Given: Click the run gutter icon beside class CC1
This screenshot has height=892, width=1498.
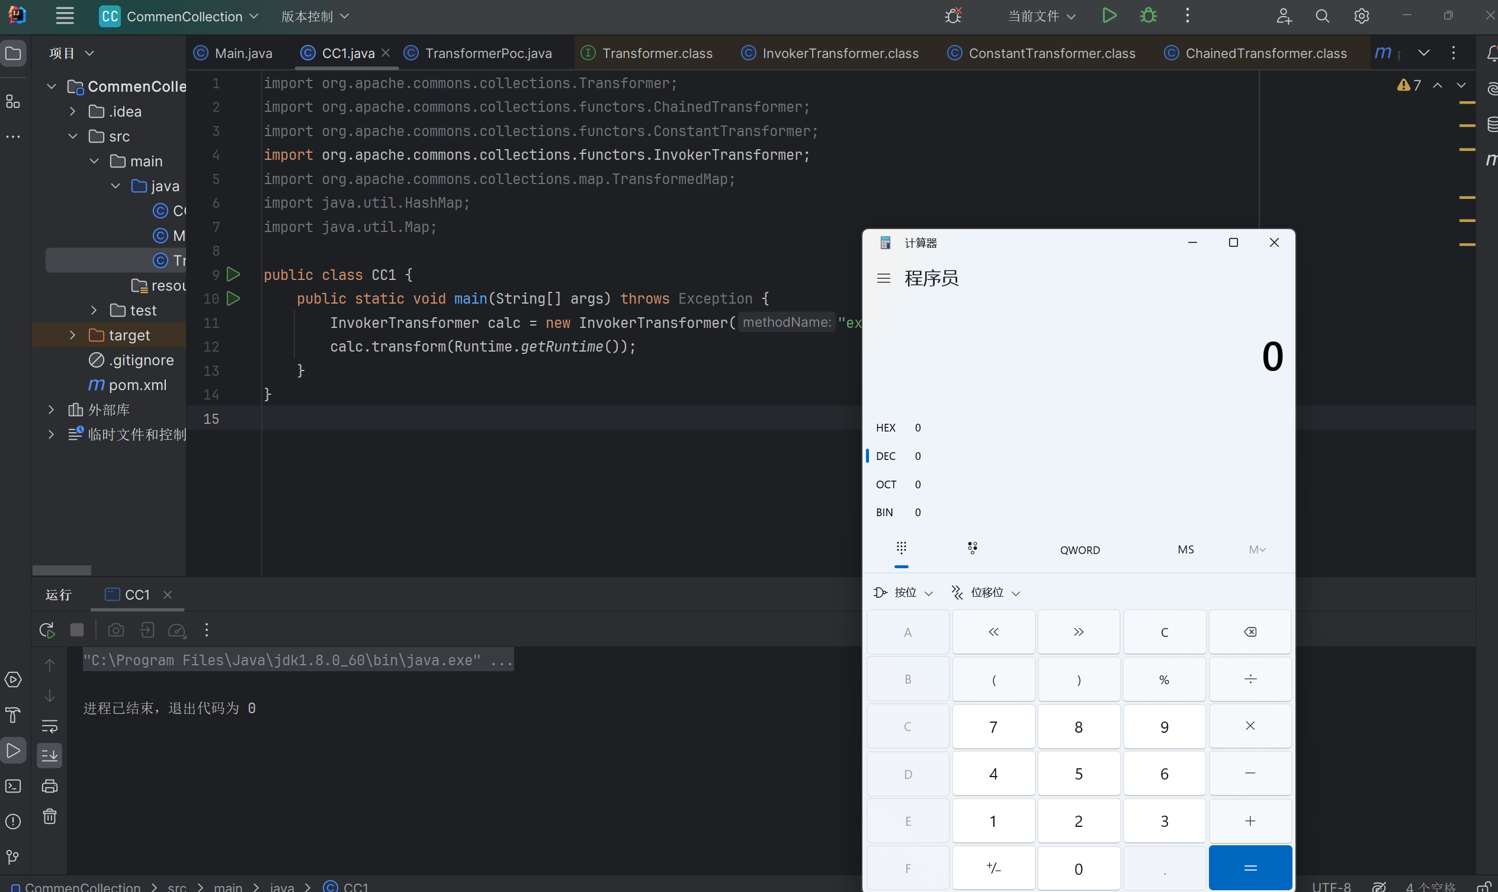Looking at the screenshot, I should tap(233, 275).
